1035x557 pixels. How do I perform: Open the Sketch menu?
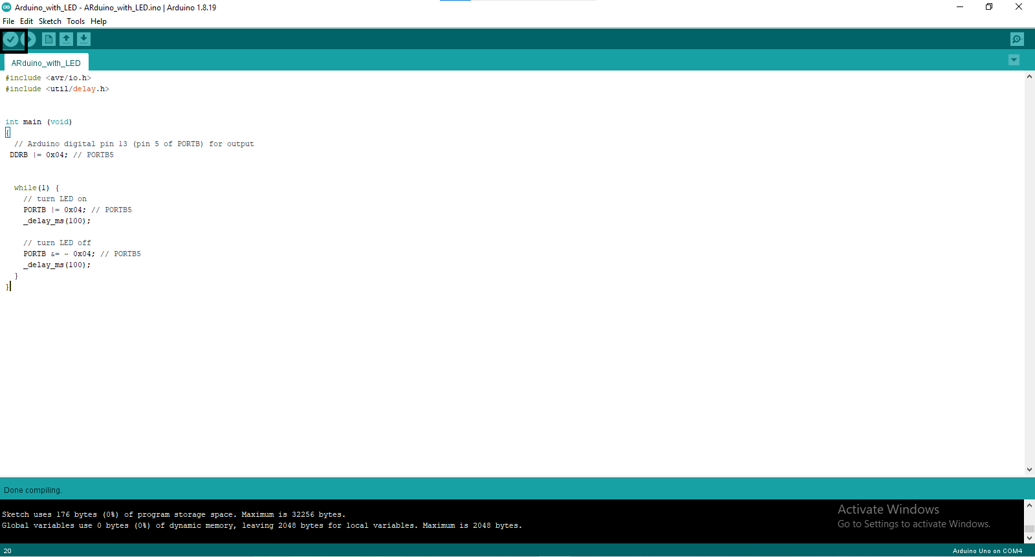(50, 21)
